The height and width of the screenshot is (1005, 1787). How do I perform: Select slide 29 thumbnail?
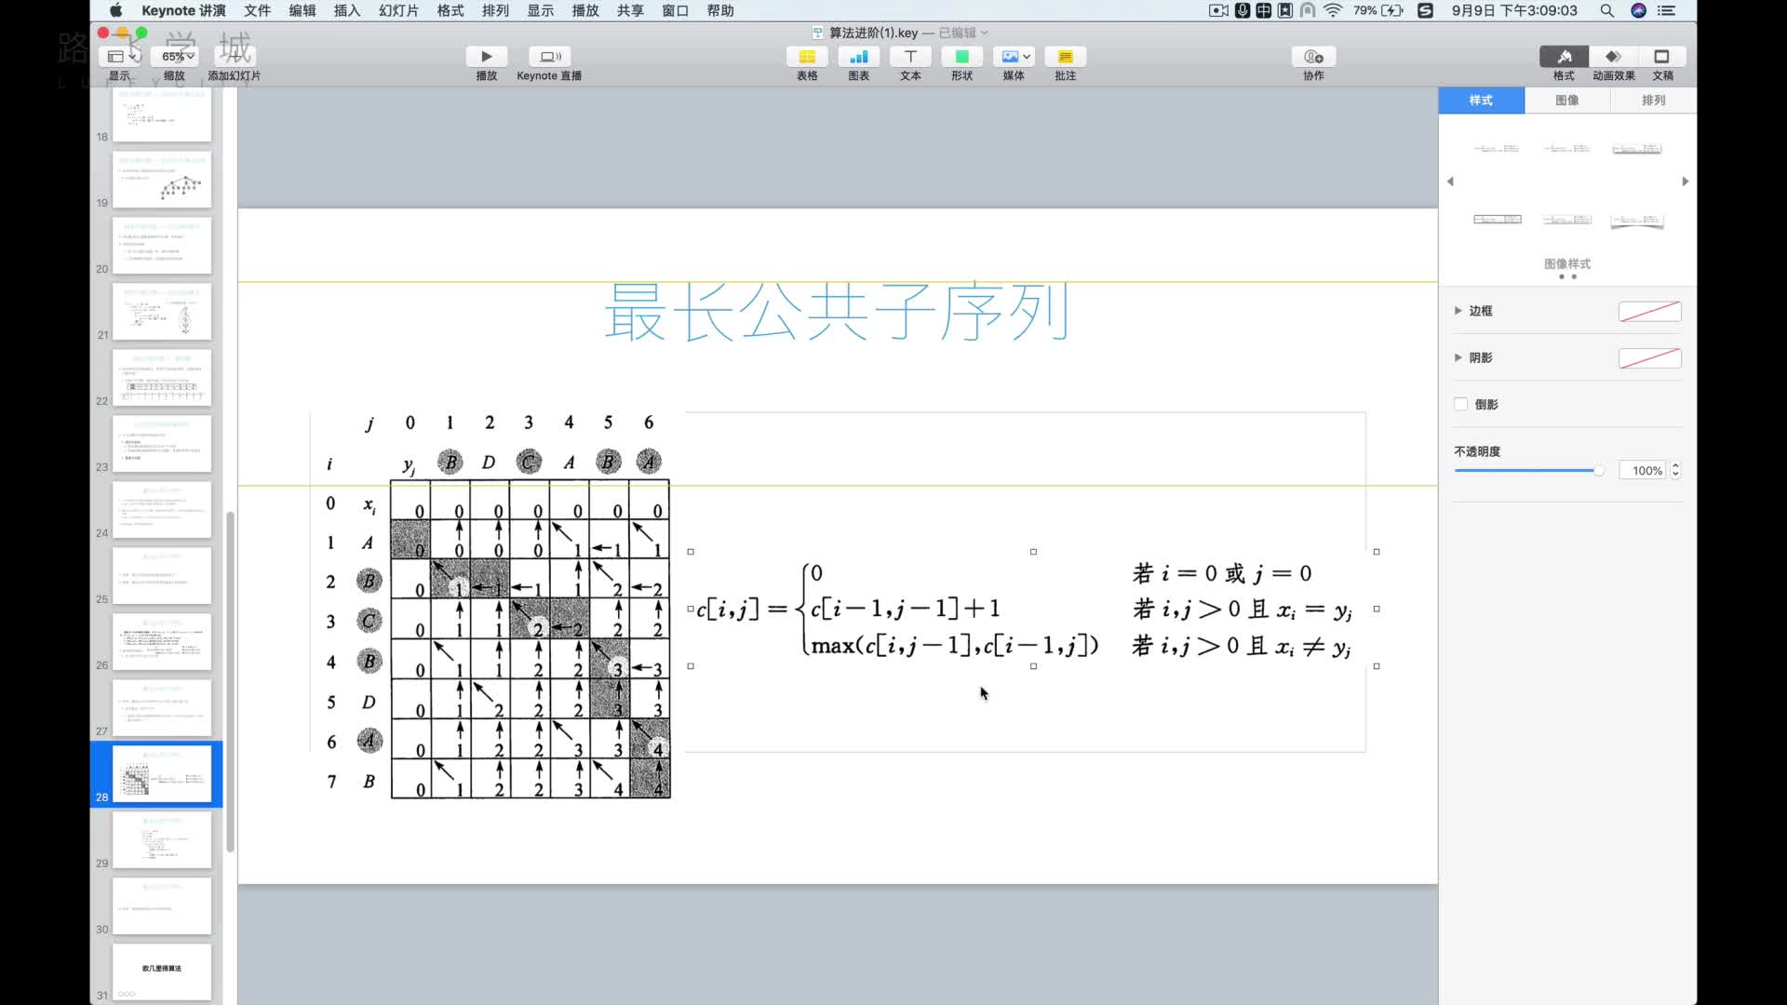click(x=162, y=839)
